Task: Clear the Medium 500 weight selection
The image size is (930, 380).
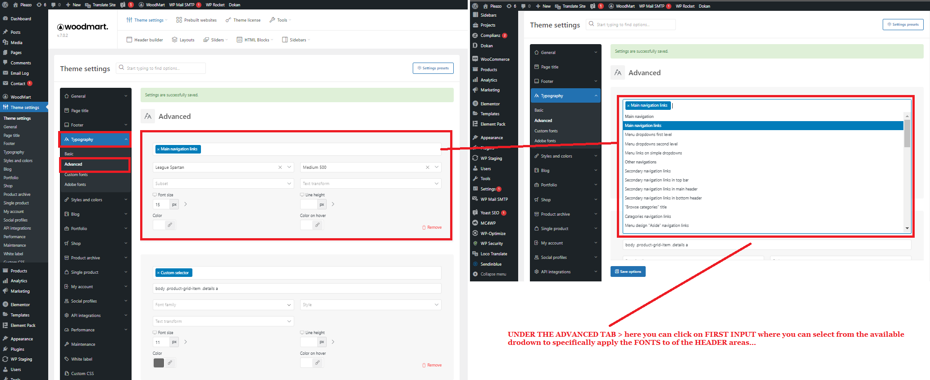Action: click(427, 167)
